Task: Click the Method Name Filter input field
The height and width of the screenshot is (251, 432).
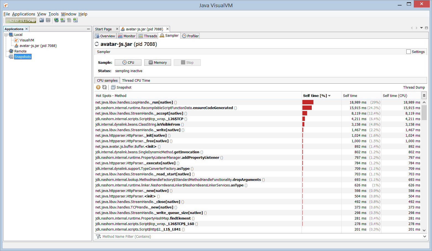Action: (x=249, y=237)
